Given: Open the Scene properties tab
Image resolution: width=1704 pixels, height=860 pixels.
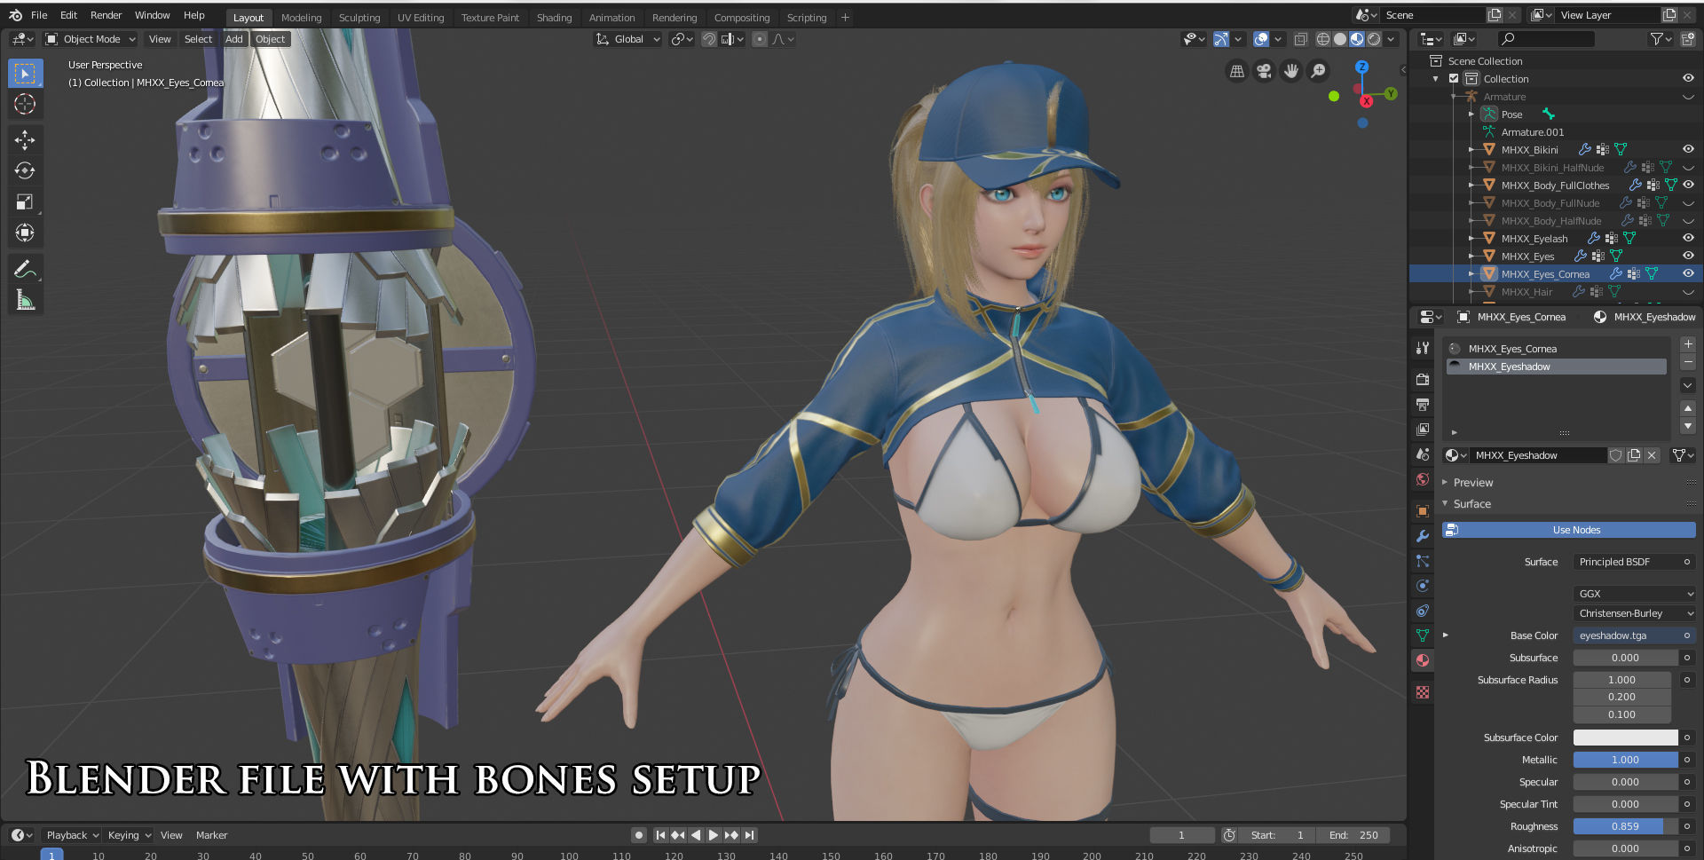Looking at the screenshot, I should [x=1423, y=454].
